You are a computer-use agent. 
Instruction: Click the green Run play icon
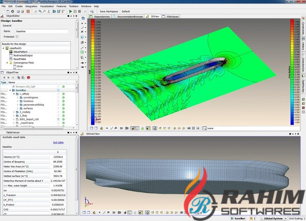pos(71,12)
